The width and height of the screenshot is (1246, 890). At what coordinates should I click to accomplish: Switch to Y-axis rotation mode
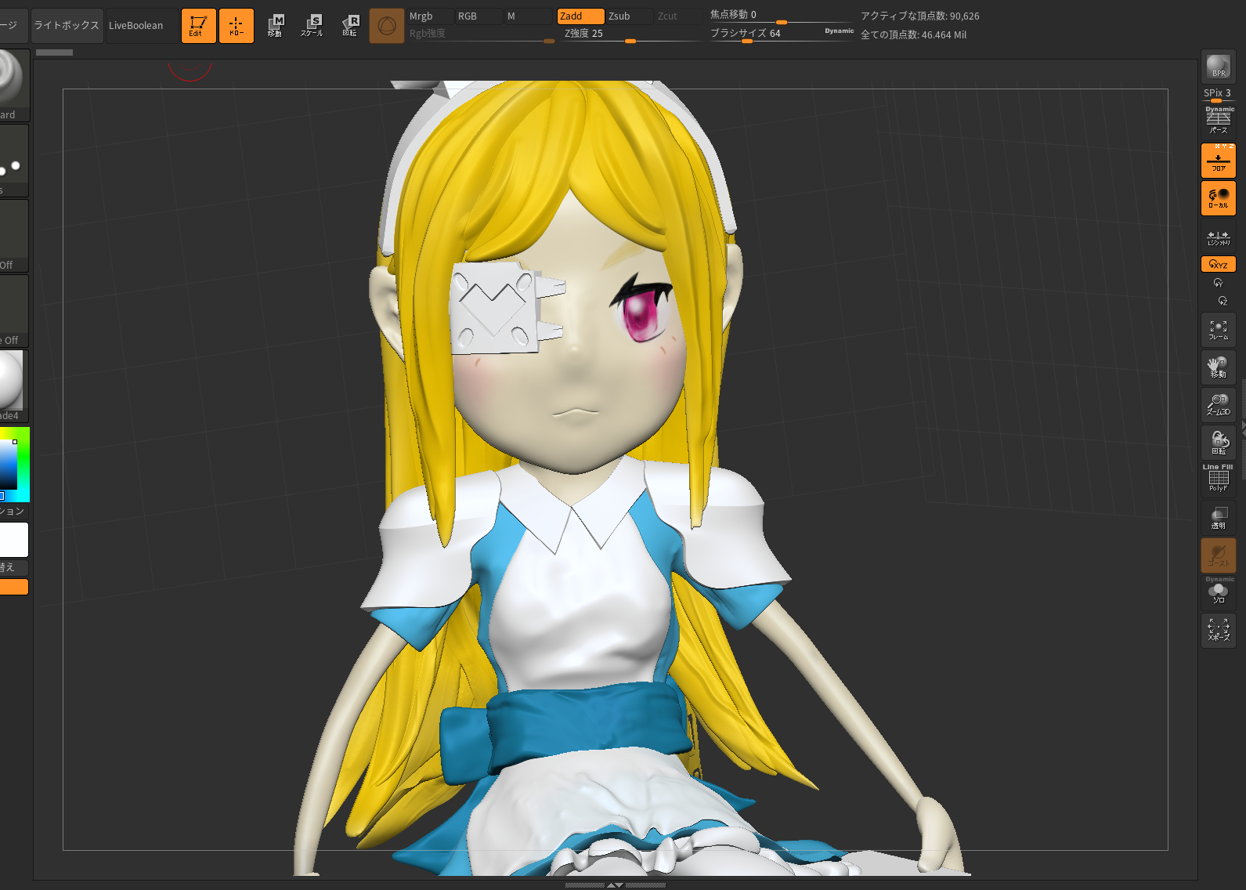pyautogui.click(x=1218, y=283)
